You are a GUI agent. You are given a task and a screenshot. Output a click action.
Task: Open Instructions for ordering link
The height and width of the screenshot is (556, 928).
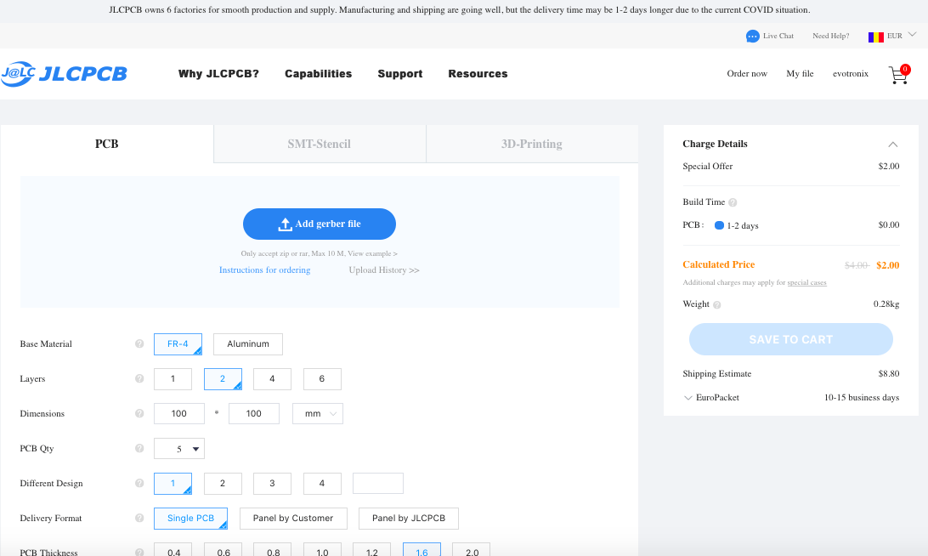(264, 270)
